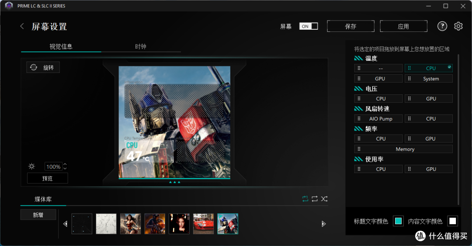Go back using the arrow beside 屏幕设置

[22, 26]
